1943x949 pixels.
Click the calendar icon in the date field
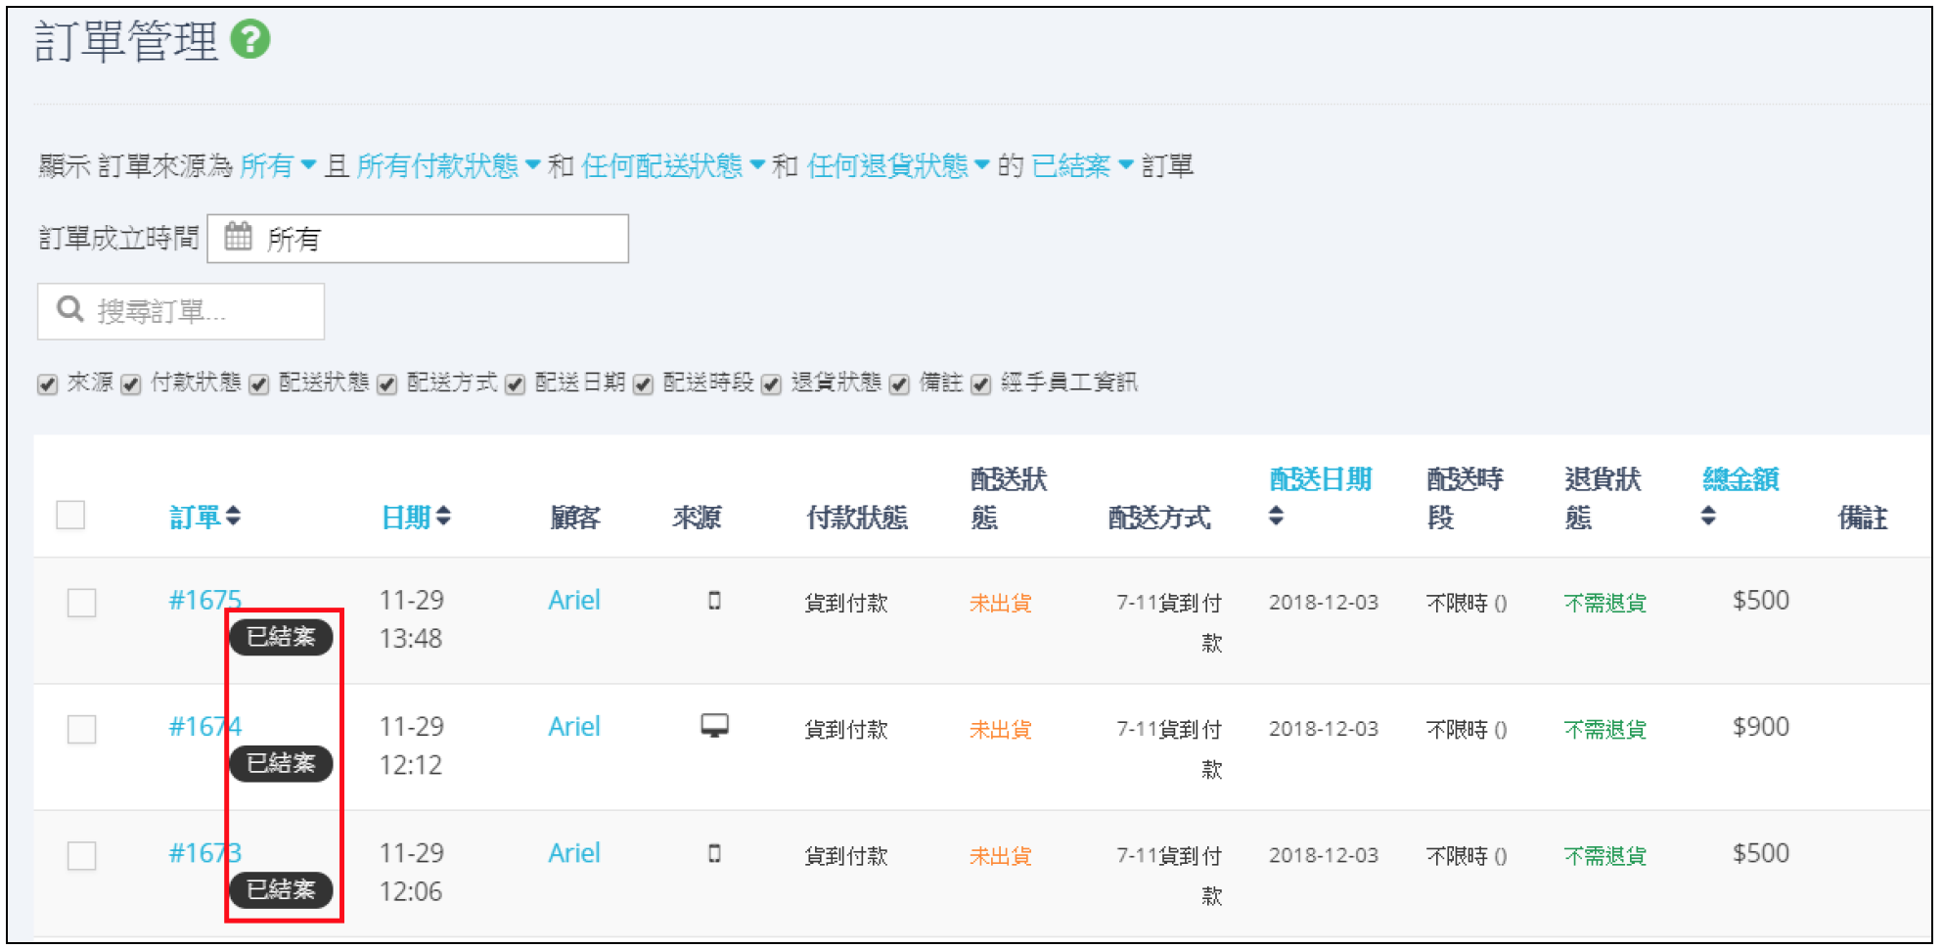click(x=238, y=237)
